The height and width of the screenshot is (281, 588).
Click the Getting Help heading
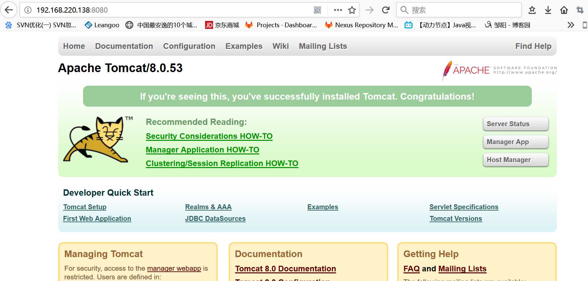[431, 254]
